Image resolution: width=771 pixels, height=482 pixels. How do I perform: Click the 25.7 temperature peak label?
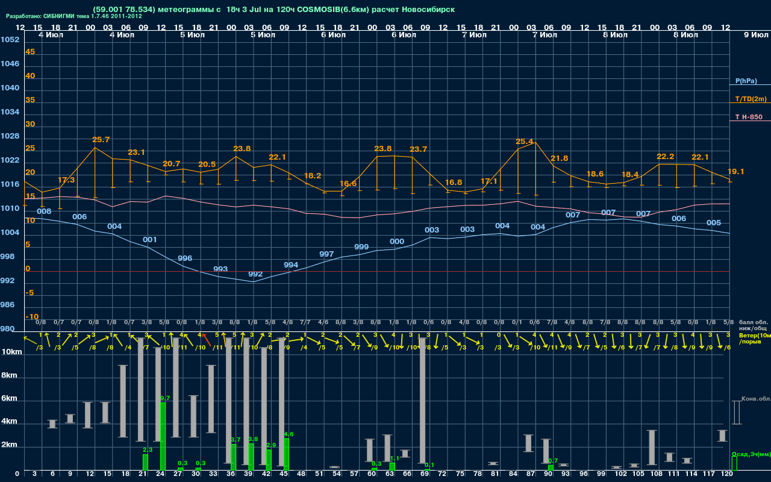click(x=101, y=140)
